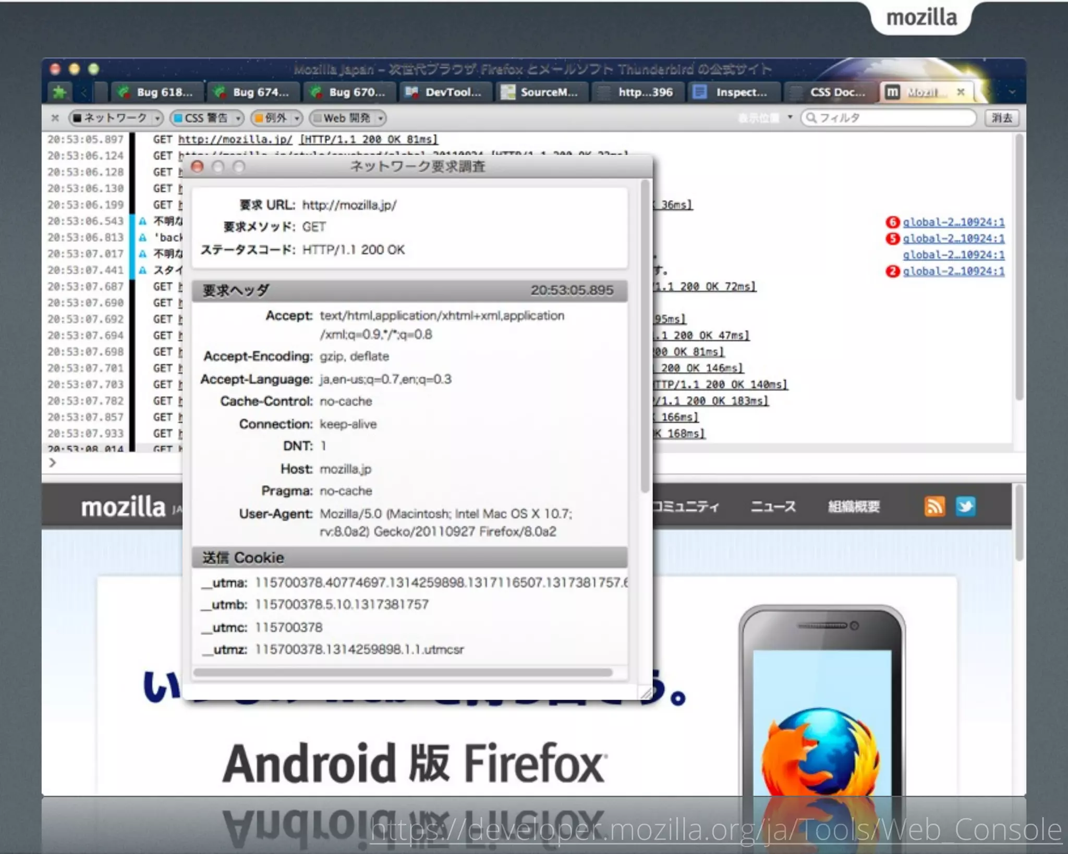Viewport: 1068px width, 854px height.
Task: Click the warning icon at 20:53:07.441
Action: tap(142, 270)
